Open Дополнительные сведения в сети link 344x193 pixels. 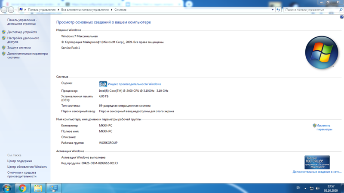pos(317,172)
